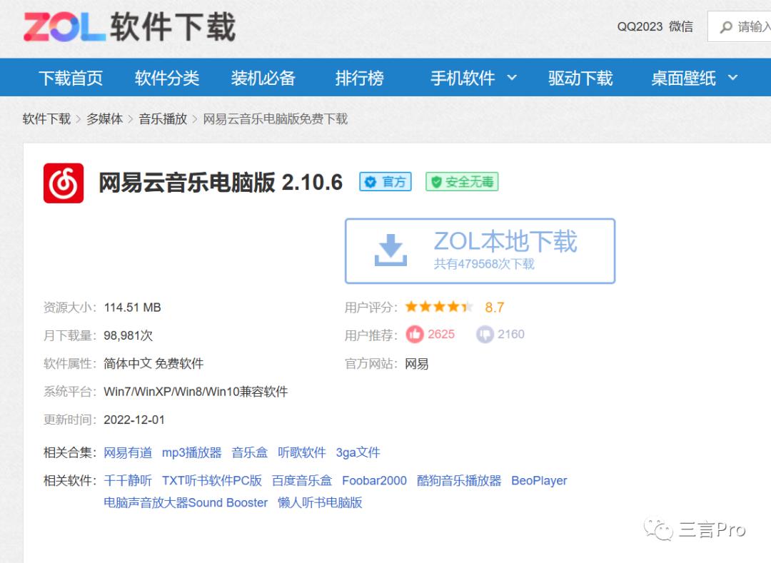Click the red NetEase Cloud Music app icon

tap(64, 182)
